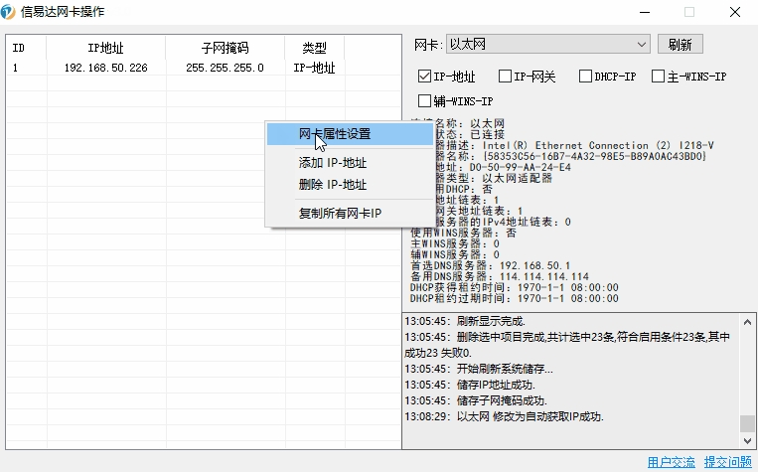Click the log panel scroll-down arrow
Image resolution: width=758 pixels, height=472 pixels.
pyautogui.click(x=747, y=439)
